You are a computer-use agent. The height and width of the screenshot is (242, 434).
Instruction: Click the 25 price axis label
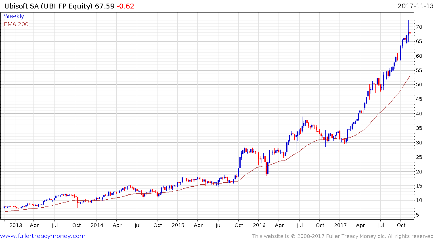[x=419, y=157]
